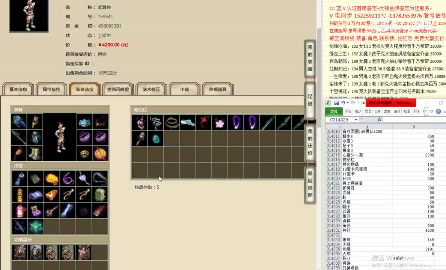Click the red pouch ornament equipment icon
The image size is (446, 270).
pyautogui.click(x=19, y=153)
